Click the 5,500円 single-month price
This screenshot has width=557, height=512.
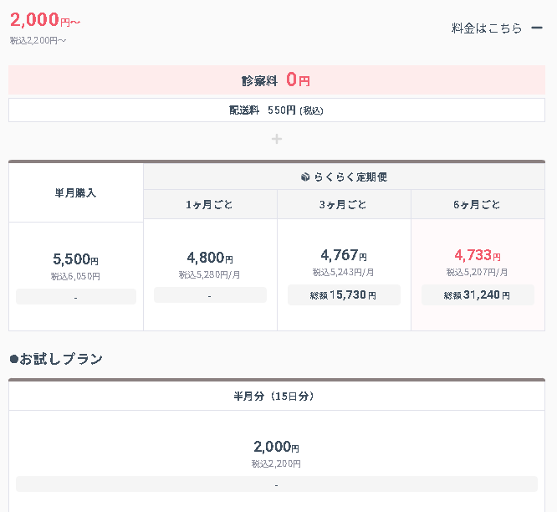(75, 259)
